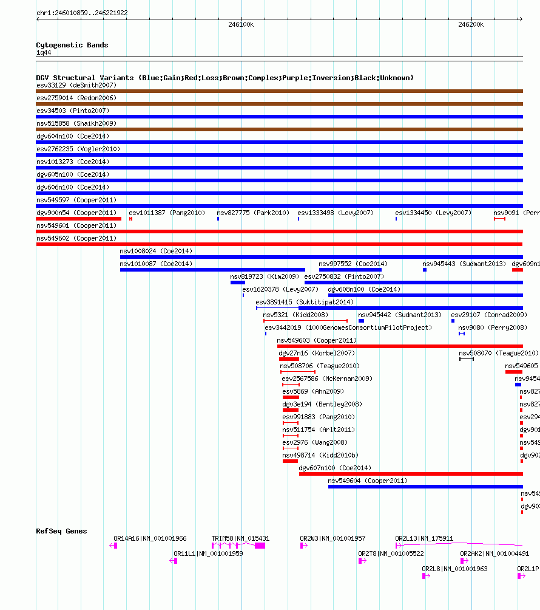540x610 pixels.
Task: Click the OR2T8 gene arrow glyph
Action: [362, 561]
